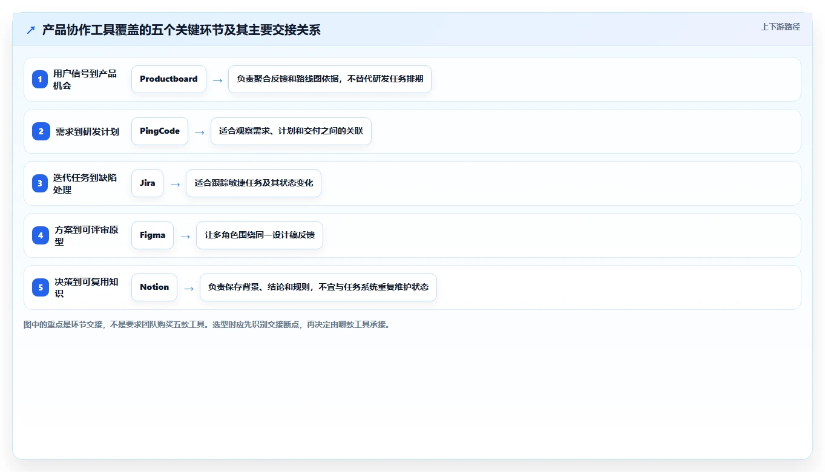
Task: Click the arrow after Figma
Action: click(x=185, y=236)
